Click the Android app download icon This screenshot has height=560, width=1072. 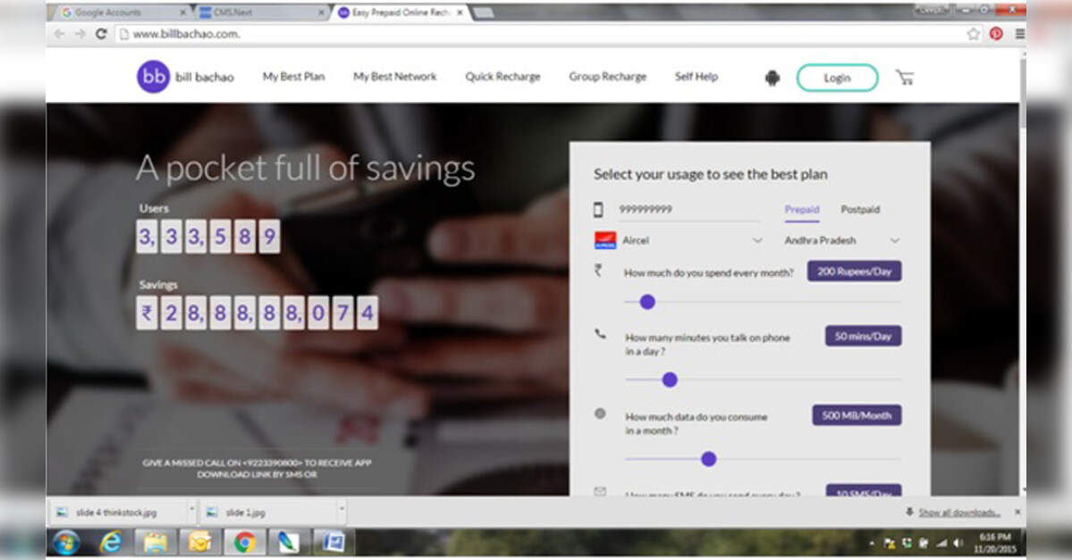(772, 78)
